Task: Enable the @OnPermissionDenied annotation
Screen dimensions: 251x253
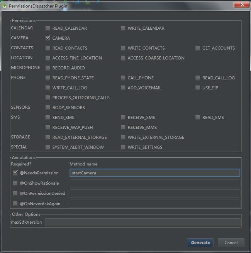Action: (15, 193)
